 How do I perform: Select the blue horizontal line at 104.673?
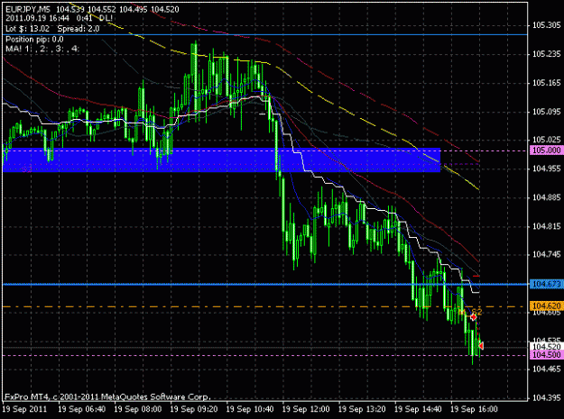click(265, 285)
